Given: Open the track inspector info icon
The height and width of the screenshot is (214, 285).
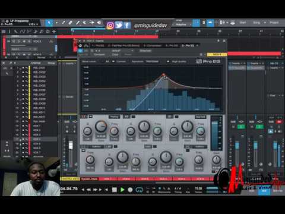Looking at the screenshot, I should pos(9,32).
